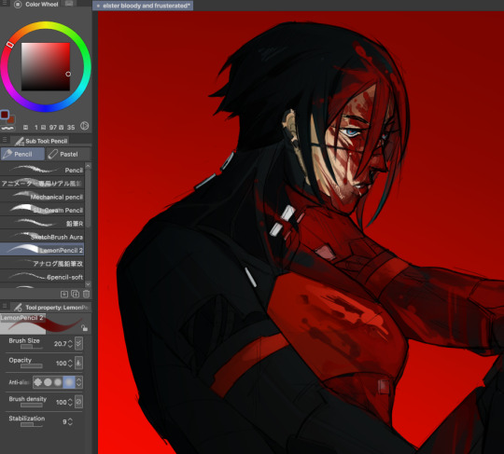
Task: Click the brightness V value 35
Action: [x=71, y=128]
